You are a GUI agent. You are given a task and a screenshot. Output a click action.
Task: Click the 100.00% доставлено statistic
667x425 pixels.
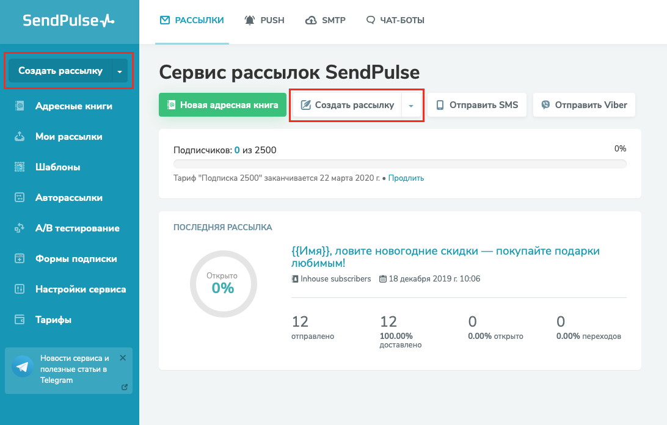[x=401, y=332]
